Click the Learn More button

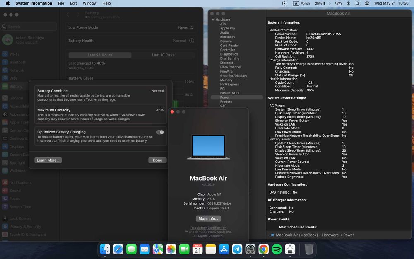pos(48,160)
